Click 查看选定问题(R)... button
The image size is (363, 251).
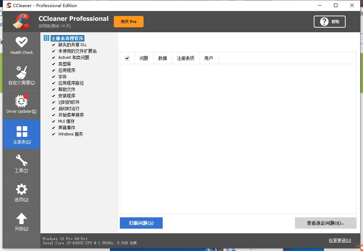pos(325,223)
